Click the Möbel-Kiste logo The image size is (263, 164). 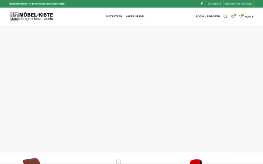point(32,17)
